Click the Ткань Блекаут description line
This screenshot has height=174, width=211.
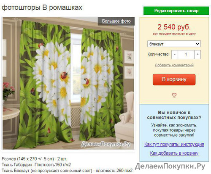pyautogui.click(x=67, y=171)
